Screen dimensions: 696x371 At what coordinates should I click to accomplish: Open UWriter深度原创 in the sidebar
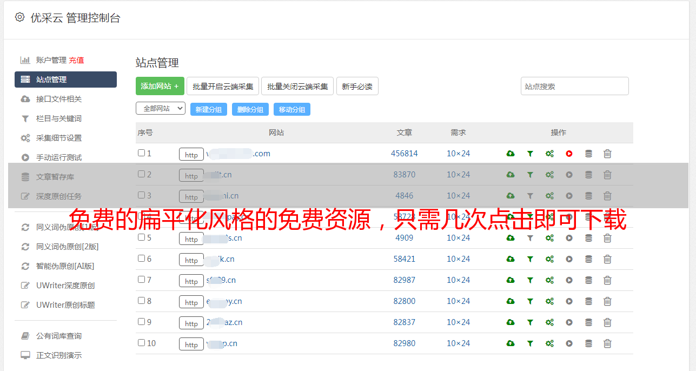tap(65, 286)
